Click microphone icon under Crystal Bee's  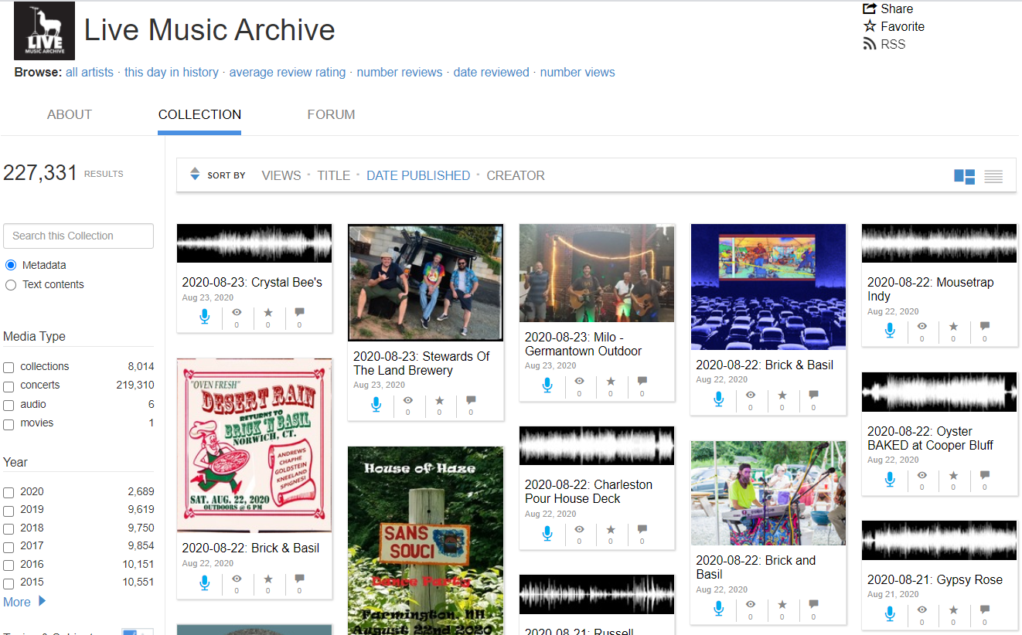tap(205, 315)
